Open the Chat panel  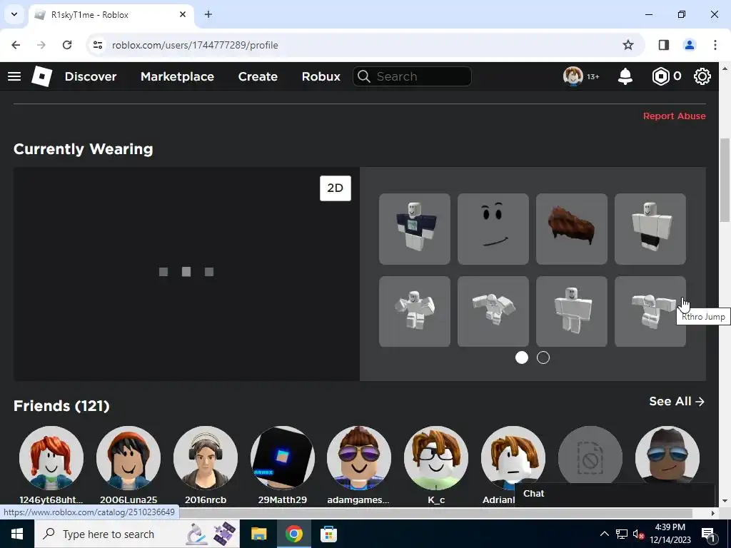(x=614, y=494)
